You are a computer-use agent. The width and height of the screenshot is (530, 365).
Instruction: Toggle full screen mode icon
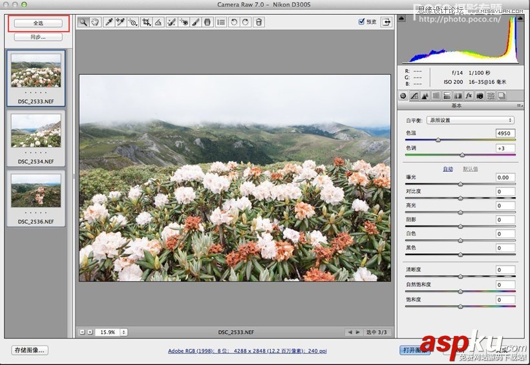click(387, 23)
